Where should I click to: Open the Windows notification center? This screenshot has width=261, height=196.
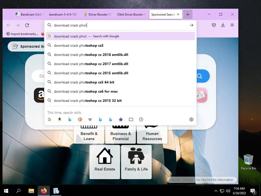coord(253,191)
